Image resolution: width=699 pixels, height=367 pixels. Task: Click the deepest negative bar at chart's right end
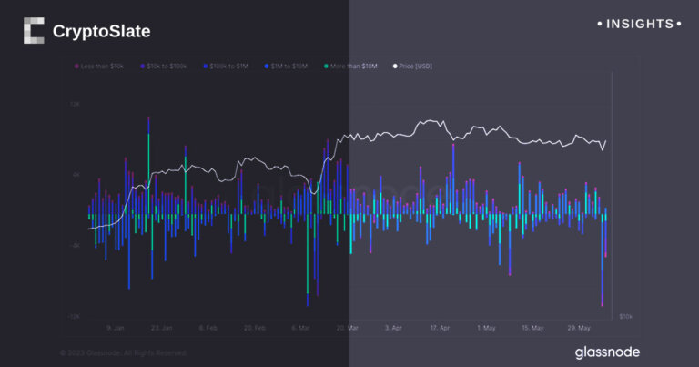tap(603, 260)
